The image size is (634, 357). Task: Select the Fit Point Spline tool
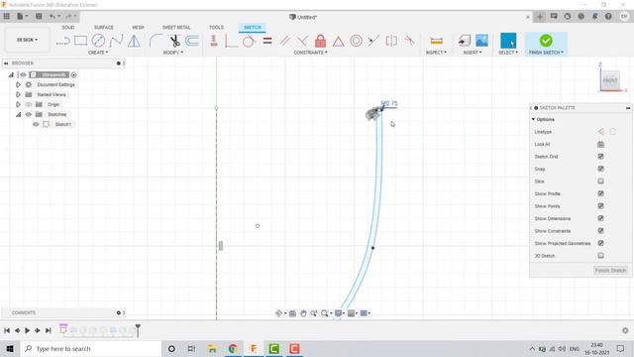tap(117, 41)
